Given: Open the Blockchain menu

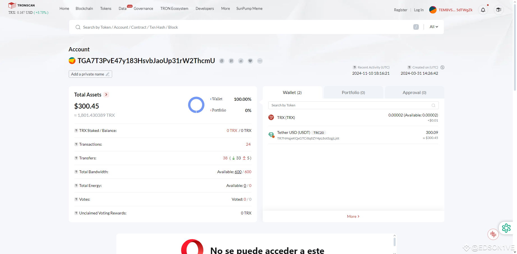Looking at the screenshot, I should pyautogui.click(x=84, y=8).
